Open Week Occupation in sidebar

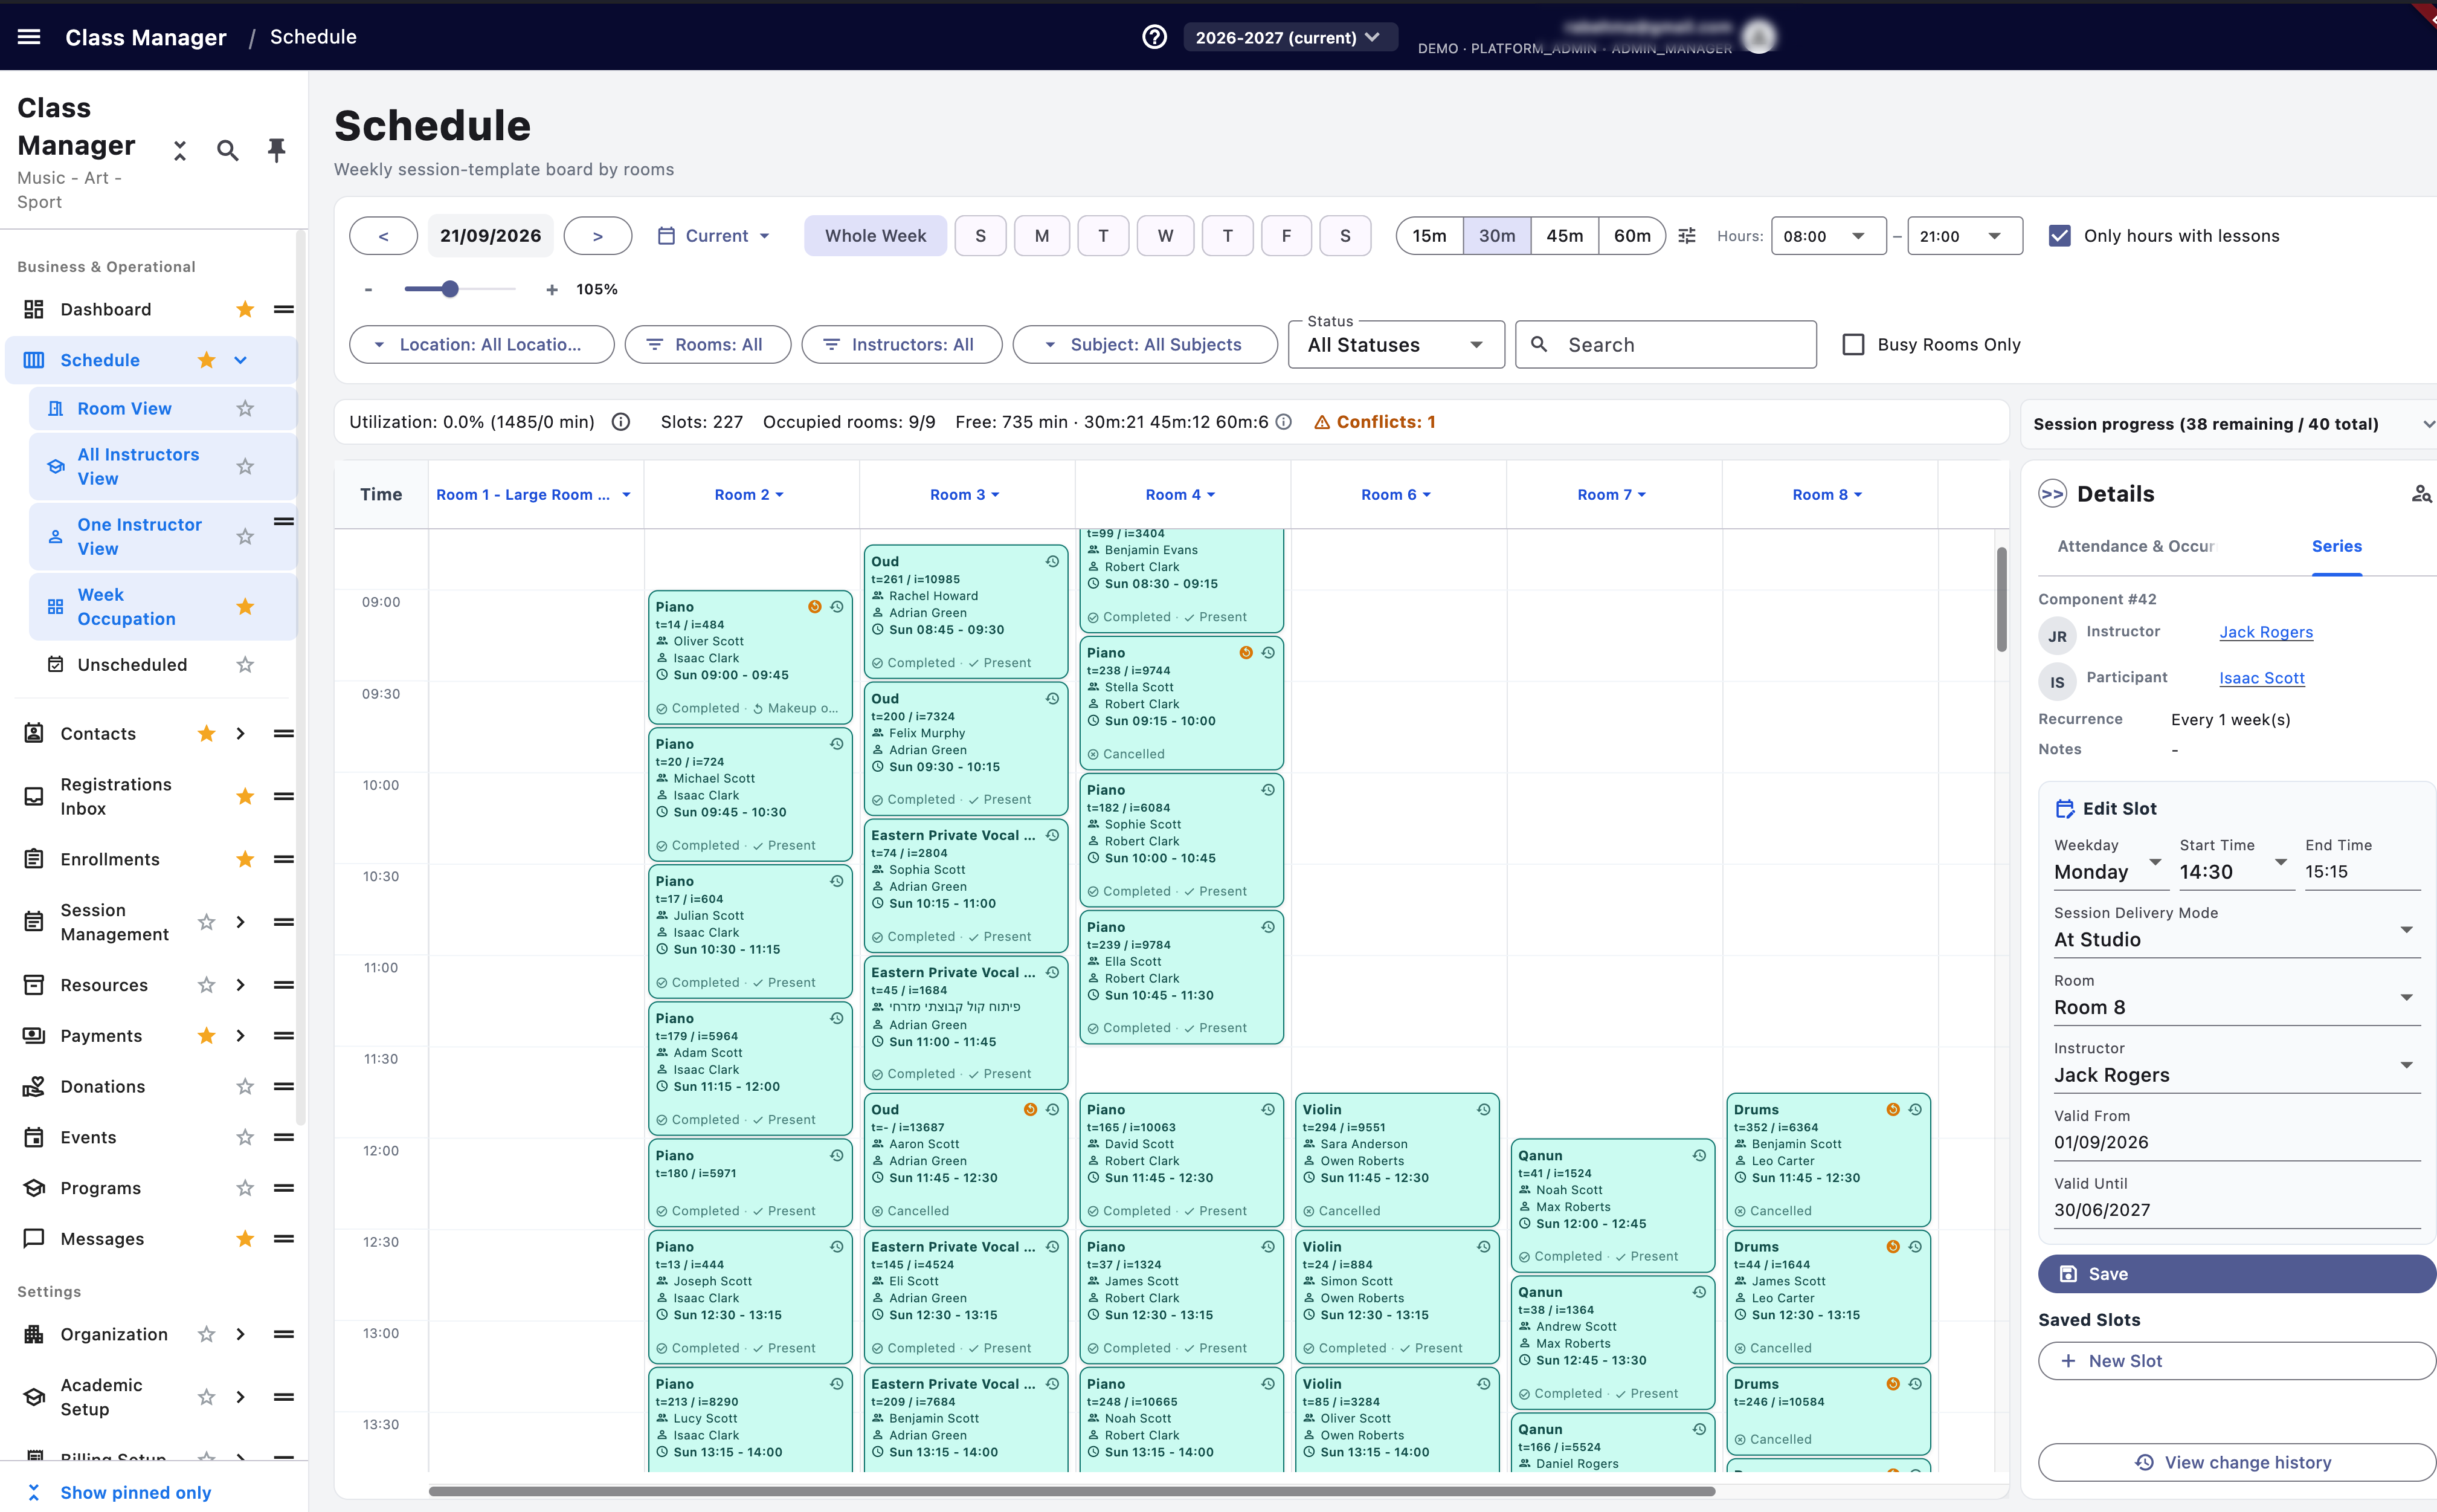[x=126, y=607]
